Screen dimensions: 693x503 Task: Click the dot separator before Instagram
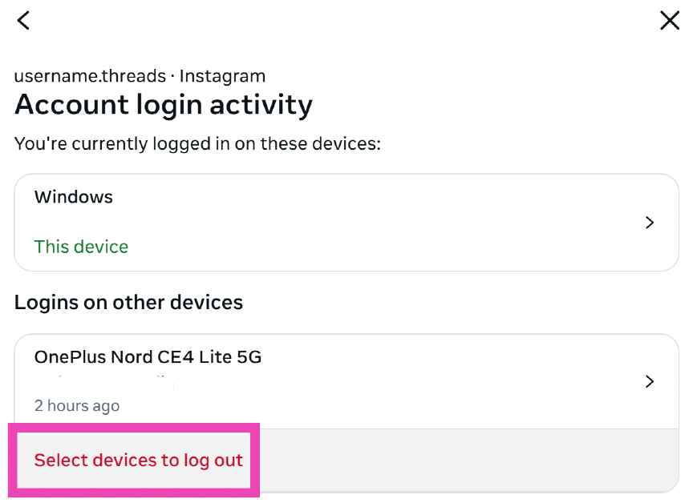click(172, 77)
